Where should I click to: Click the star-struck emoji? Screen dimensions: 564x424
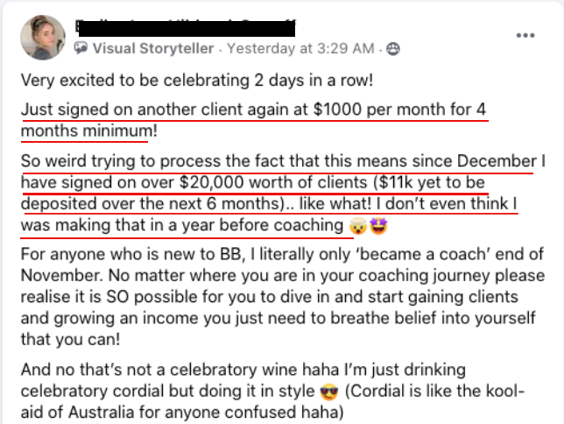(x=378, y=226)
